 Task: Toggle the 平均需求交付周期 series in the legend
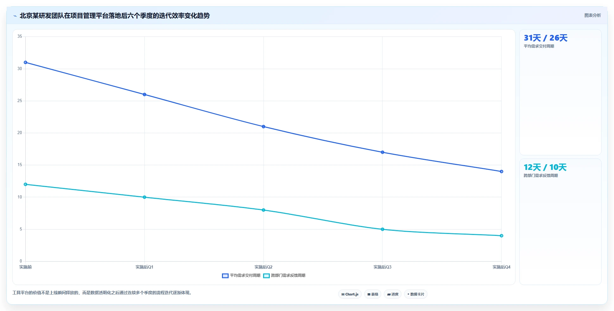pyautogui.click(x=241, y=275)
